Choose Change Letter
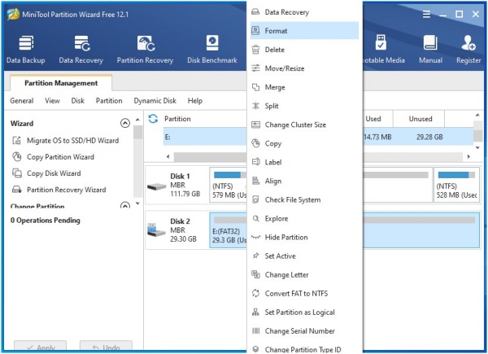 (304, 274)
